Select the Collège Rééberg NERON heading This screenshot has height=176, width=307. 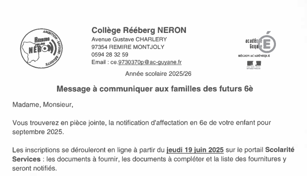coord(139,30)
